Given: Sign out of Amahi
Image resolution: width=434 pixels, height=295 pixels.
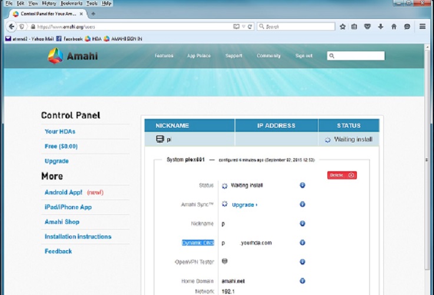Looking at the screenshot, I should click(304, 55).
